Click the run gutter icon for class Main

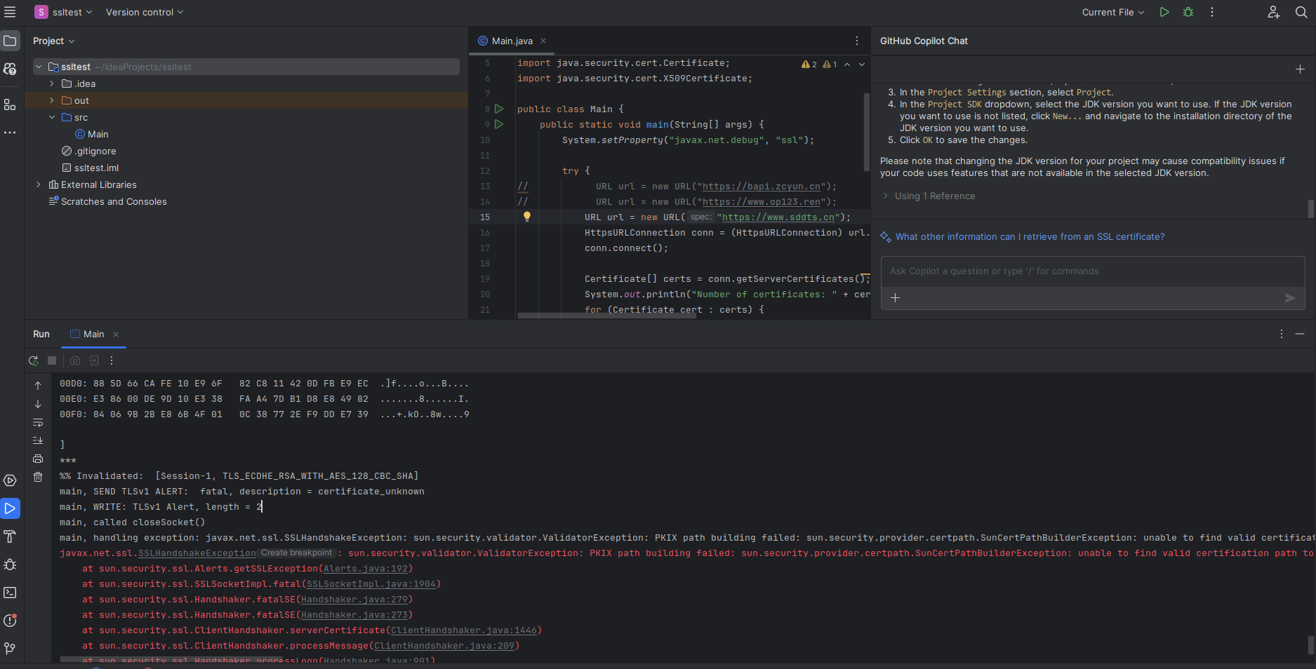(499, 109)
